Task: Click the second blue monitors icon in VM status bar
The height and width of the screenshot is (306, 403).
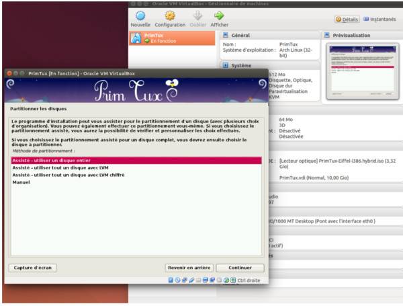Action: pyautogui.click(x=212, y=280)
